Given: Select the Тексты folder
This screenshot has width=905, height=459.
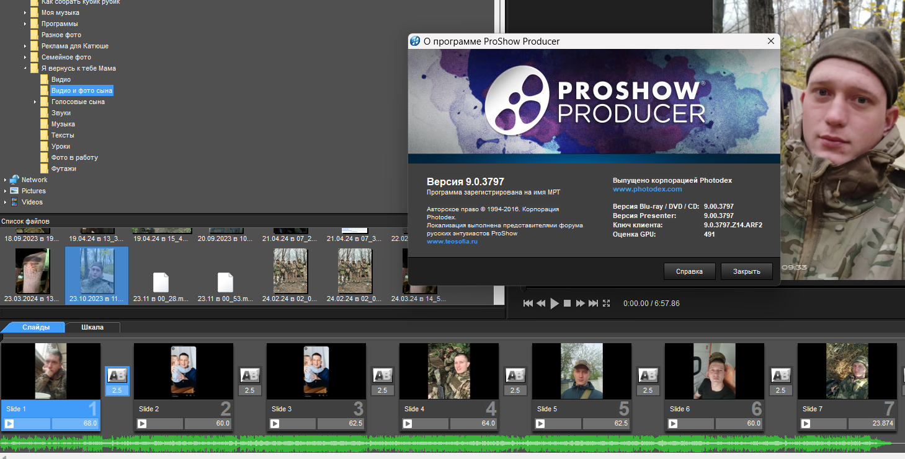Looking at the screenshot, I should tap(63, 135).
